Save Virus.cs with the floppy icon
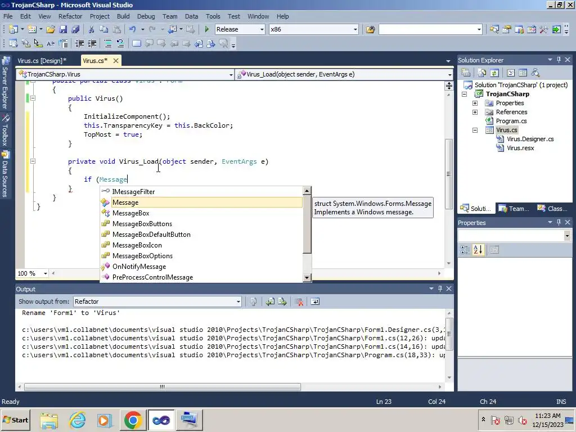The width and height of the screenshot is (576, 432). tap(63, 29)
